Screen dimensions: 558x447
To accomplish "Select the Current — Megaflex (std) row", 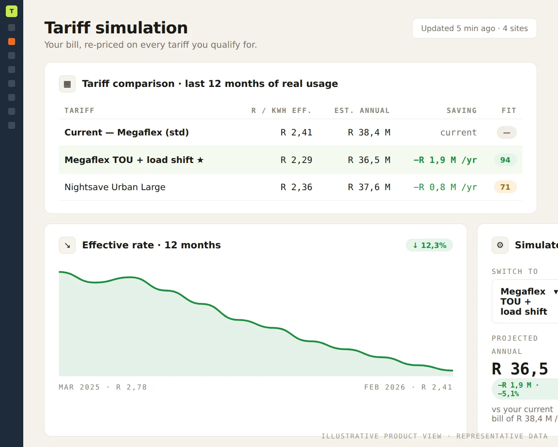I will [x=290, y=133].
